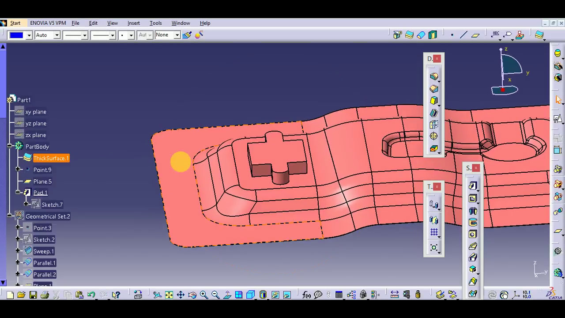Click the Save diskette icon
The height and width of the screenshot is (318, 565).
click(x=33, y=295)
